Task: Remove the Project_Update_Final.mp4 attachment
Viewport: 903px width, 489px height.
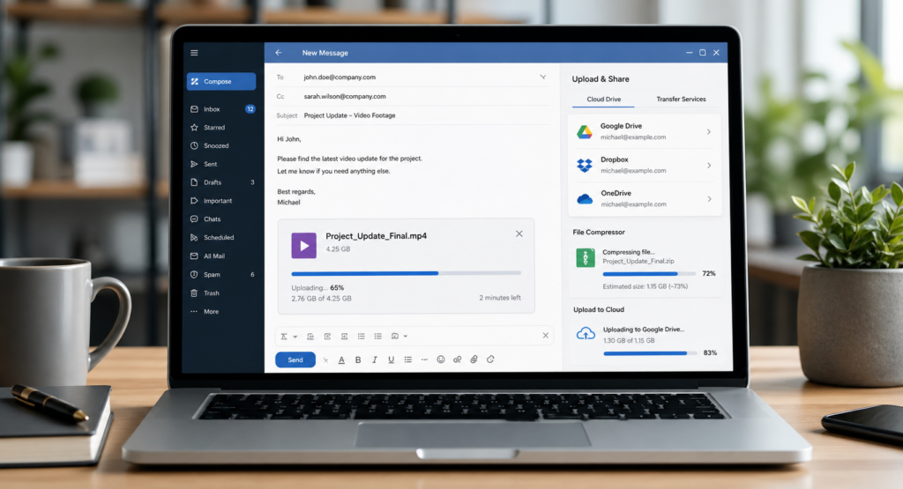Action: (519, 233)
